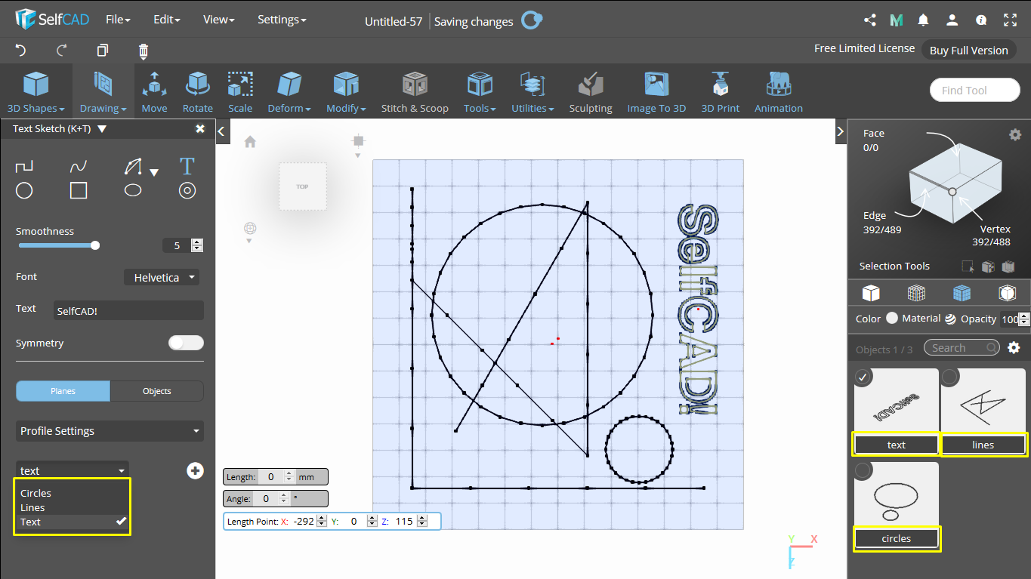The height and width of the screenshot is (579, 1031).
Task: Expand the Text Sketch (K+T) title dropdown
Action: point(103,129)
